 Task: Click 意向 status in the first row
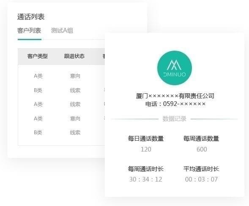[75, 76]
